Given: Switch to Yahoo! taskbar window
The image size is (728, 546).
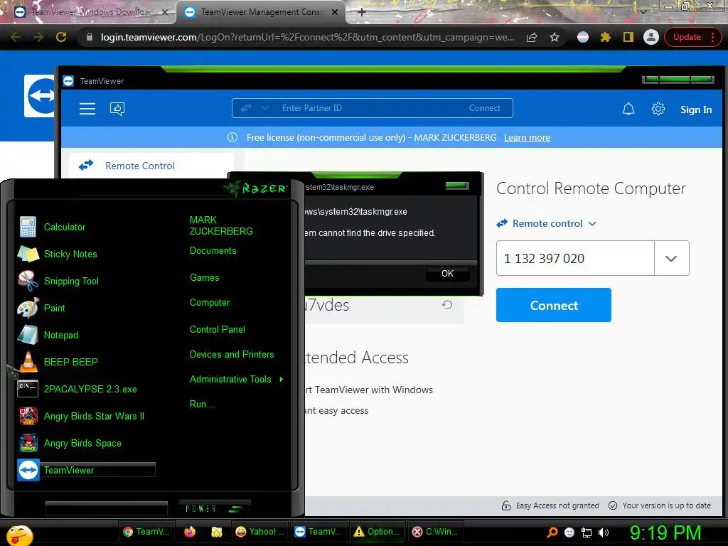Looking at the screenshot, I should tap(259, 532).
